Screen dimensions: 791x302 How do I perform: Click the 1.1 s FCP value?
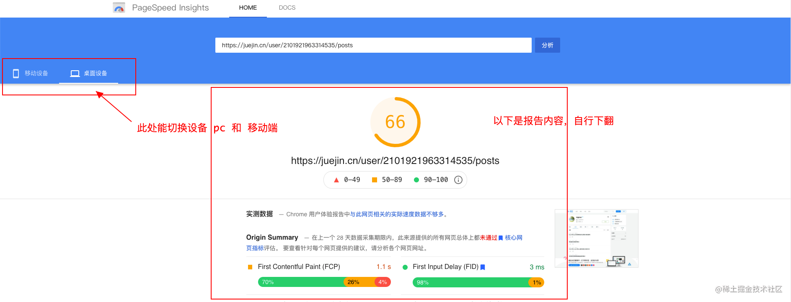(384, 267)
